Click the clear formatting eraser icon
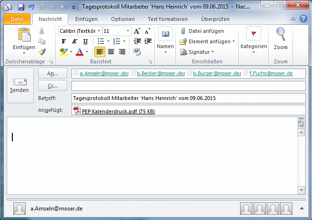This screenshot has height=220, width=312. tap(137, 52)
